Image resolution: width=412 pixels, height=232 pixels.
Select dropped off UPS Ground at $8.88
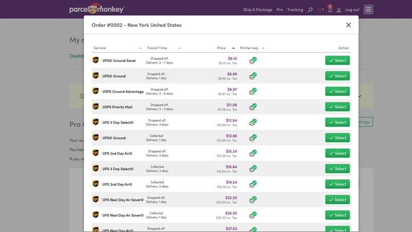point(337,76)
